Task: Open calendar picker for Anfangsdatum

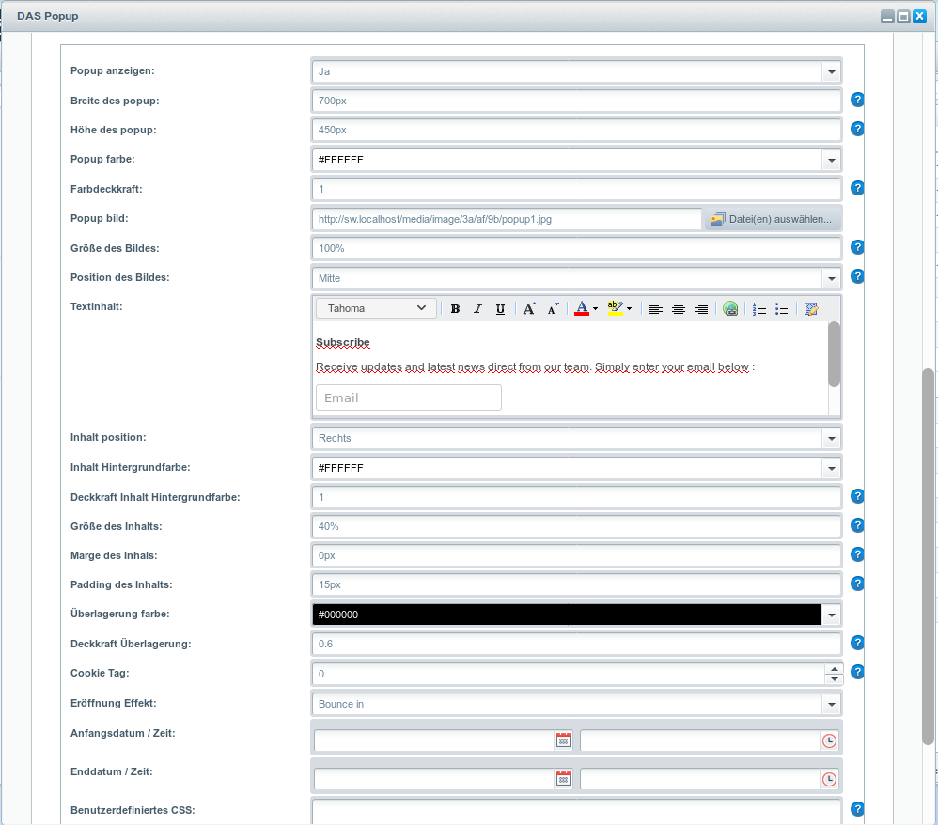Action: 563,740
